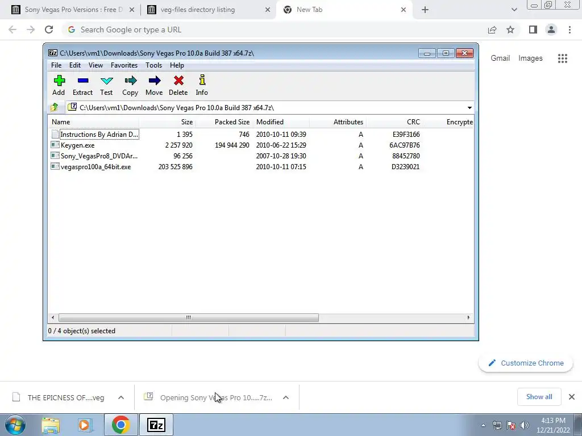
Task: Open Google apps grid
Action: (x=563, y=58)
